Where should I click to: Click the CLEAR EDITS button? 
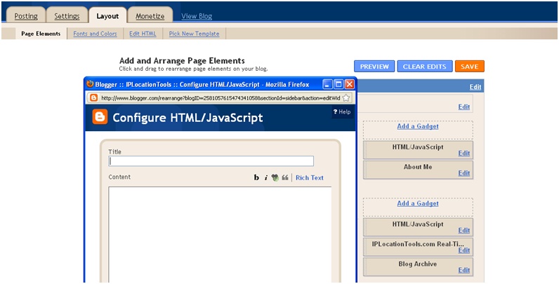click(x=425, y=66)
